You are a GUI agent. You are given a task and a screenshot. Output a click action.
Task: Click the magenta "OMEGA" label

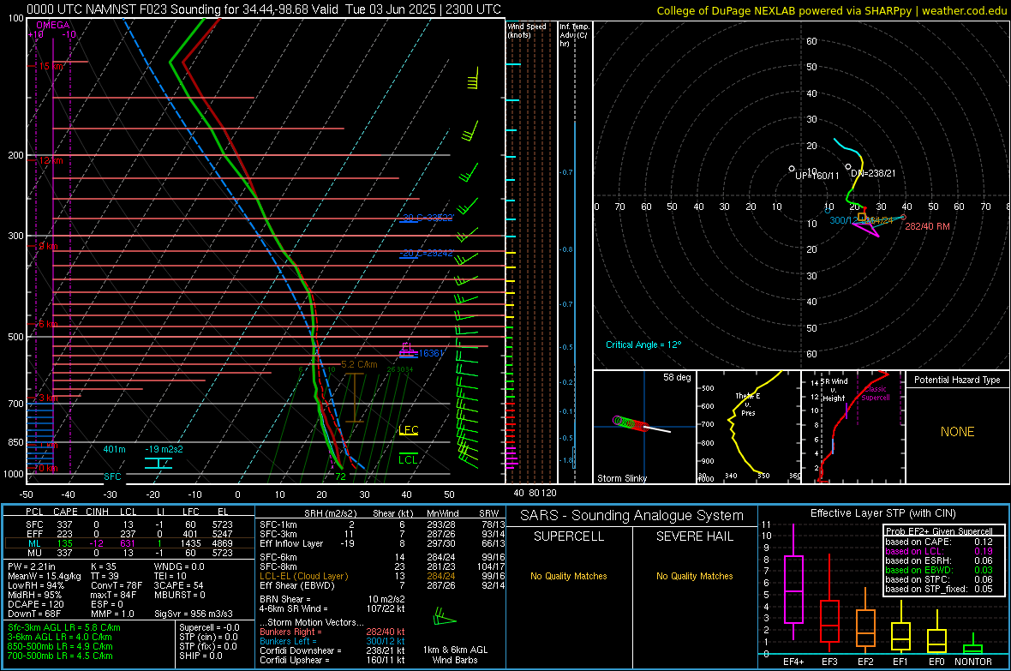tap(53, 25)
